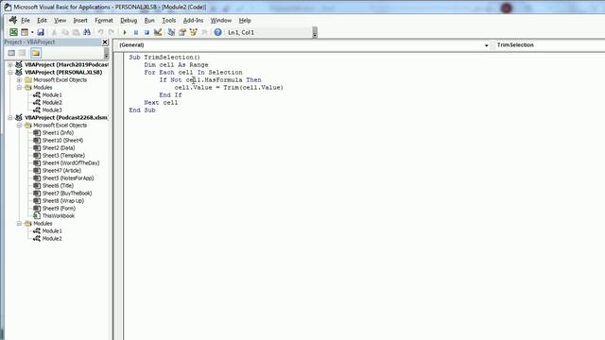Click the Toolbox toolbar icon
This screenshot has width=605, height=340.
[x=204, y=32]
